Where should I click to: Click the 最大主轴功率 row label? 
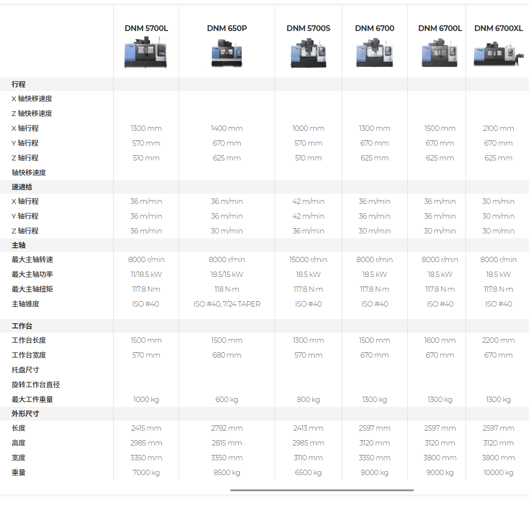(x=32, y=275)
